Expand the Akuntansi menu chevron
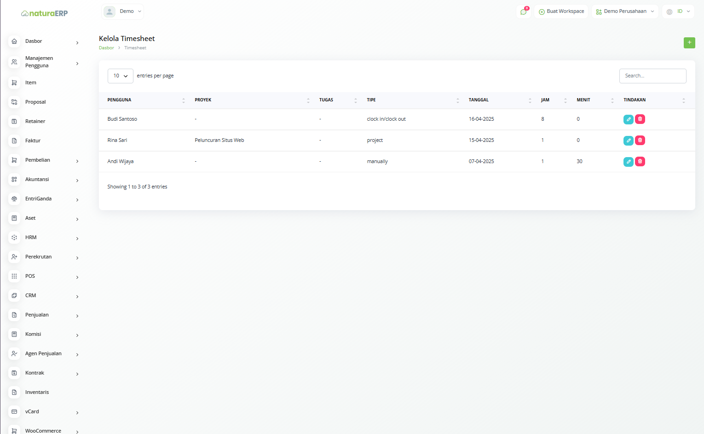The image size is (704, 434). click(x=77, y=181)
